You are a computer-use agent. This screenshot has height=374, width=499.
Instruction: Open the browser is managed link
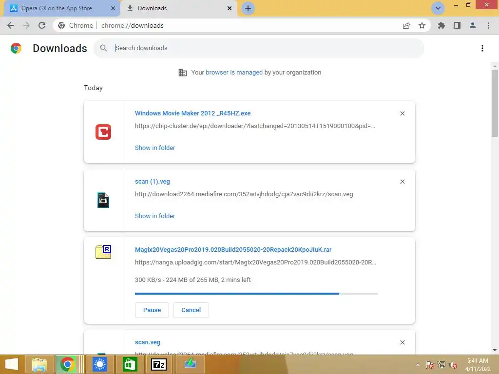[234, 73]
